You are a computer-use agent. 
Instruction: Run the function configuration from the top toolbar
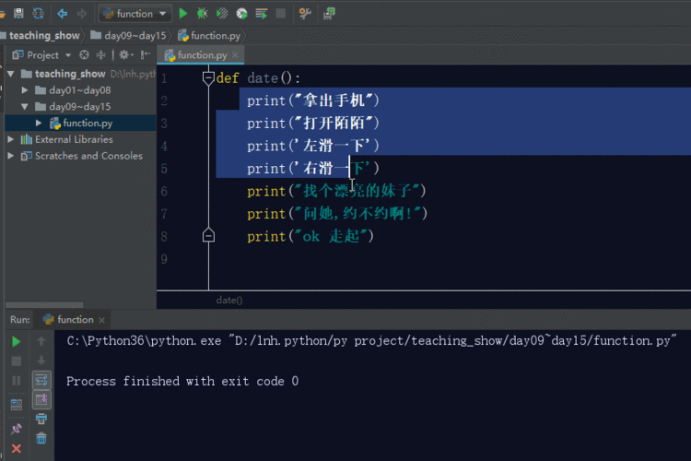coord(183,13)
